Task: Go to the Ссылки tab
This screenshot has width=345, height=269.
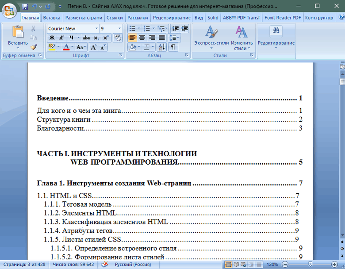Action: [x=115, y=18]
